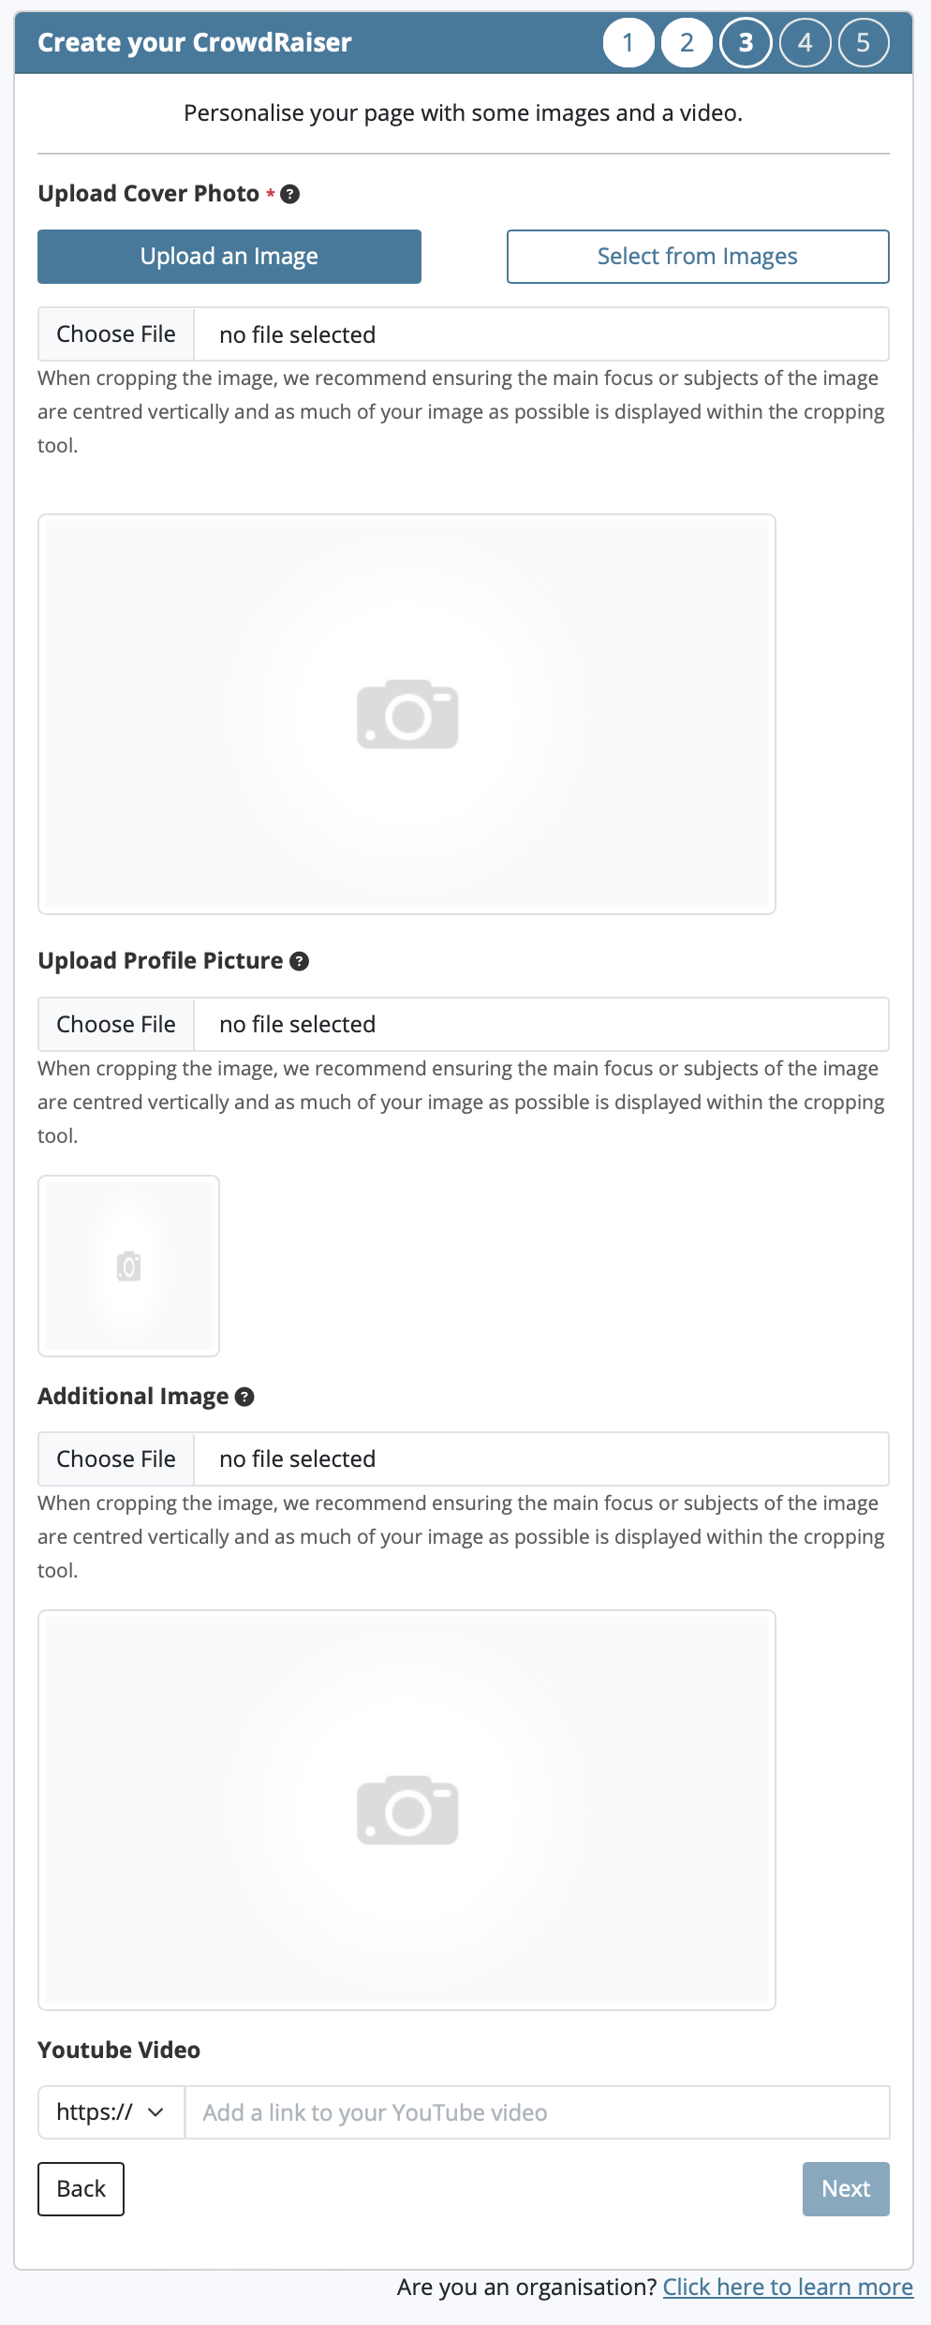Choose Select from Images option
931x2325 pixels.
tap(698, 257)
